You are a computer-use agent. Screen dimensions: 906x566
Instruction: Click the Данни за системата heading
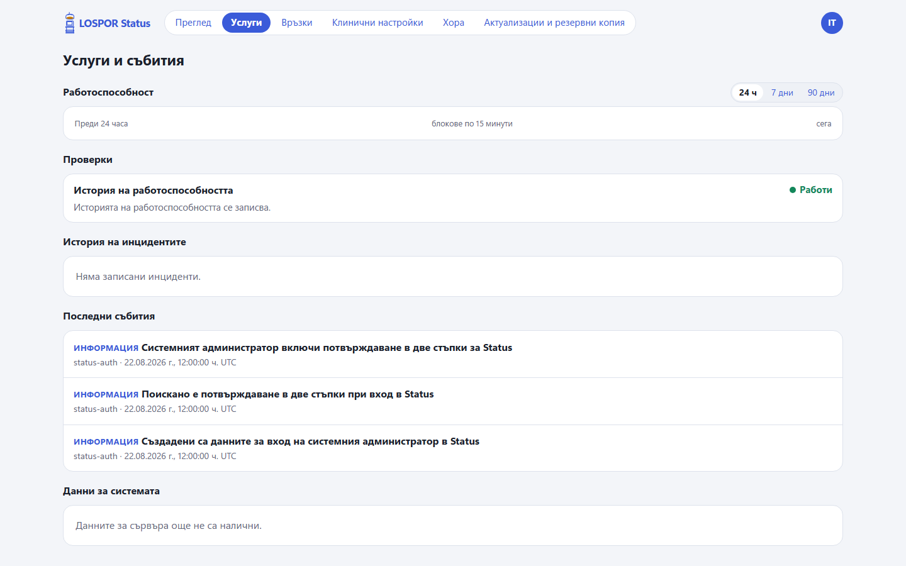(x=111, y=491)
